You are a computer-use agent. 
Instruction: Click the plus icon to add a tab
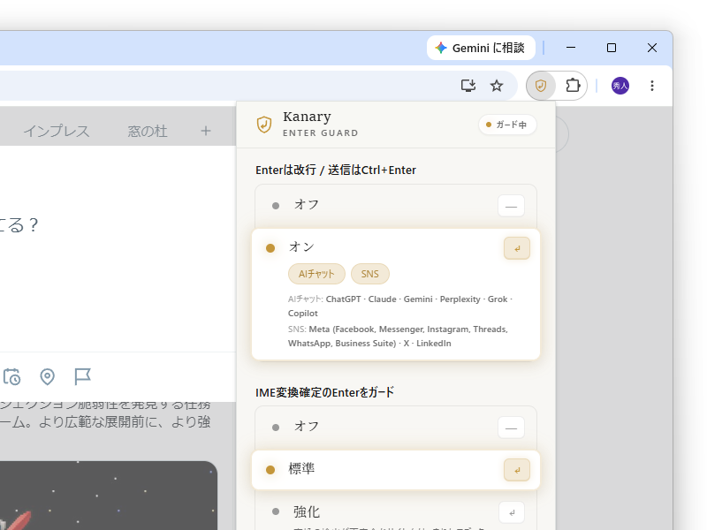pos(206,131)
